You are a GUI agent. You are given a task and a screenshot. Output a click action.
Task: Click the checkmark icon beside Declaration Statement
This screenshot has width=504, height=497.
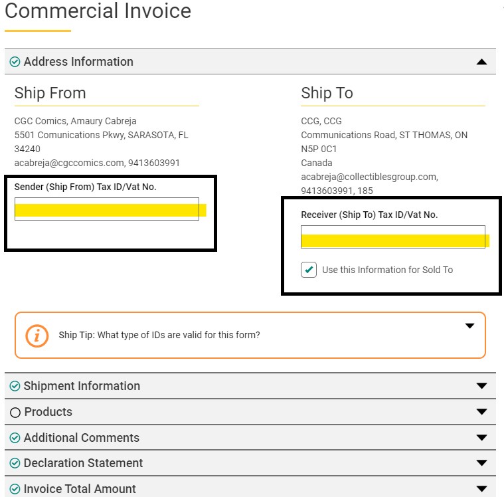click(15, 463)
